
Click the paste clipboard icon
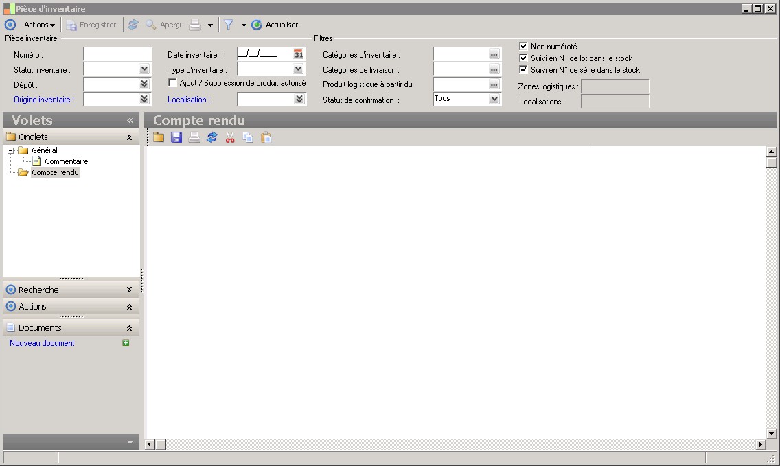tap(266, 138)
